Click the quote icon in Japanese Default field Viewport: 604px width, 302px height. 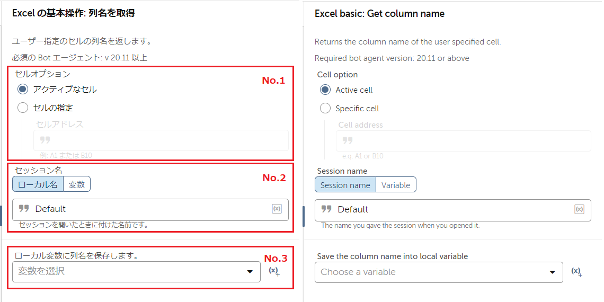point(24,209)
